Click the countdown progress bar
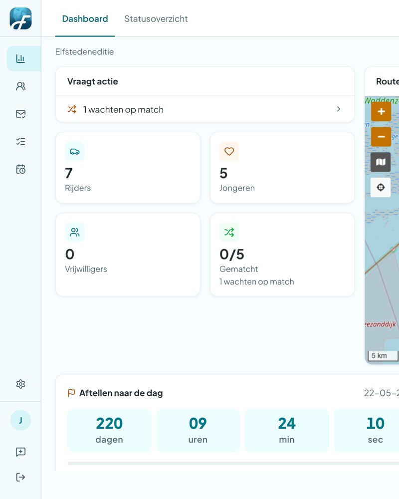The image size is (399, 499). tap(233, 464)
